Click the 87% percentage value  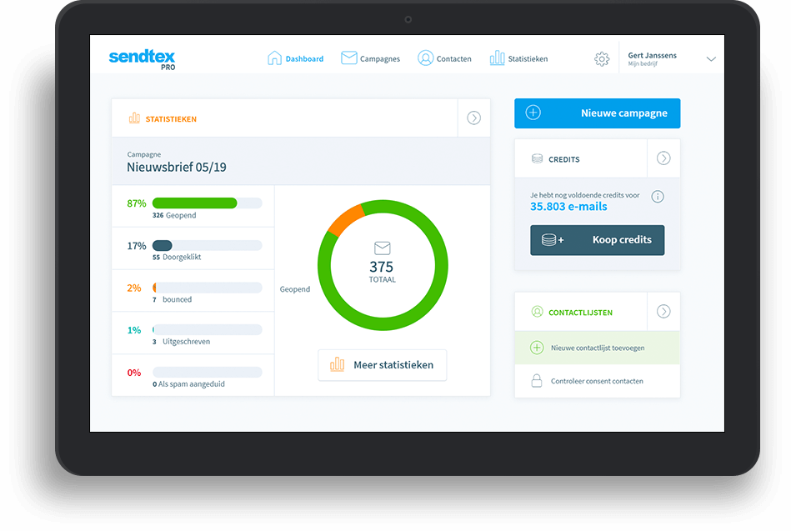pyautogui.click(x=137, y=203)
